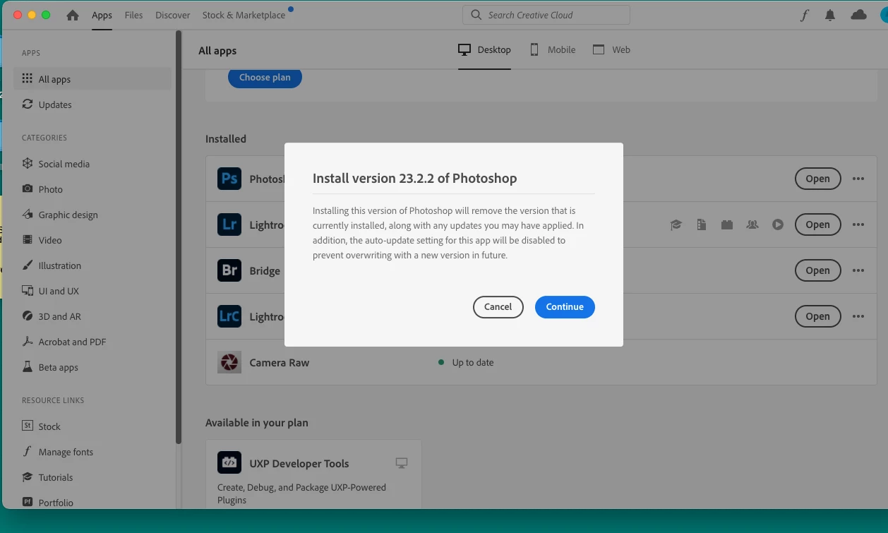Click Open button for Lightroom
The width and height of the screenshot is (888, 533).
click(817, 224)
